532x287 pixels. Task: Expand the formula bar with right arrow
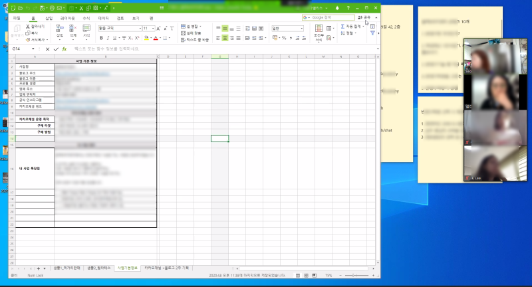pyautogui.click(x=378, y=49)
